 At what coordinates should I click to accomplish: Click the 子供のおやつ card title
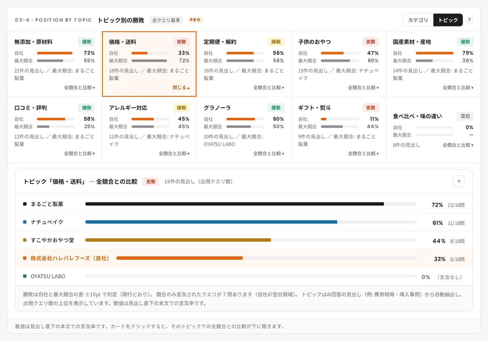point(314,42)
